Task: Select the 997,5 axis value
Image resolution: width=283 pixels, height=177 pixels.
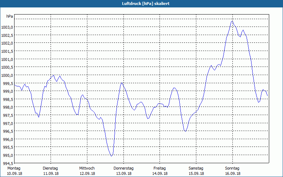Action: (8, 115)
